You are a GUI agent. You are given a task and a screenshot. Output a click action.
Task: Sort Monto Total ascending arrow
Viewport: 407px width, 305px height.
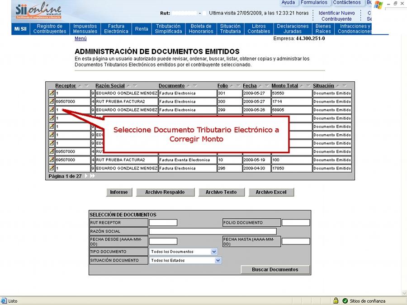coord(302,85)
